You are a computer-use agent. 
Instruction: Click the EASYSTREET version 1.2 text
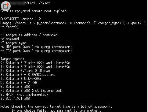click(x=20, y=19)
